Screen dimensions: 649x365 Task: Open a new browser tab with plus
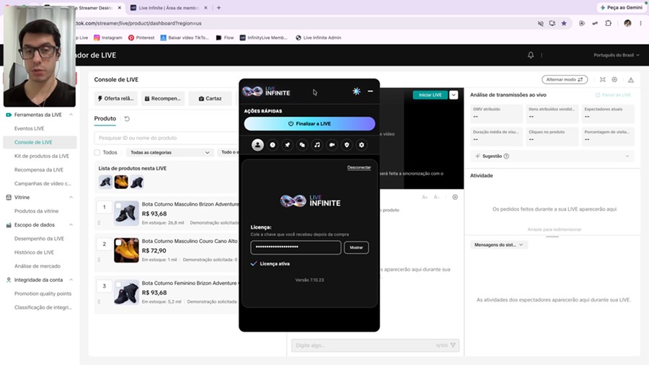[x=218, y=7]
